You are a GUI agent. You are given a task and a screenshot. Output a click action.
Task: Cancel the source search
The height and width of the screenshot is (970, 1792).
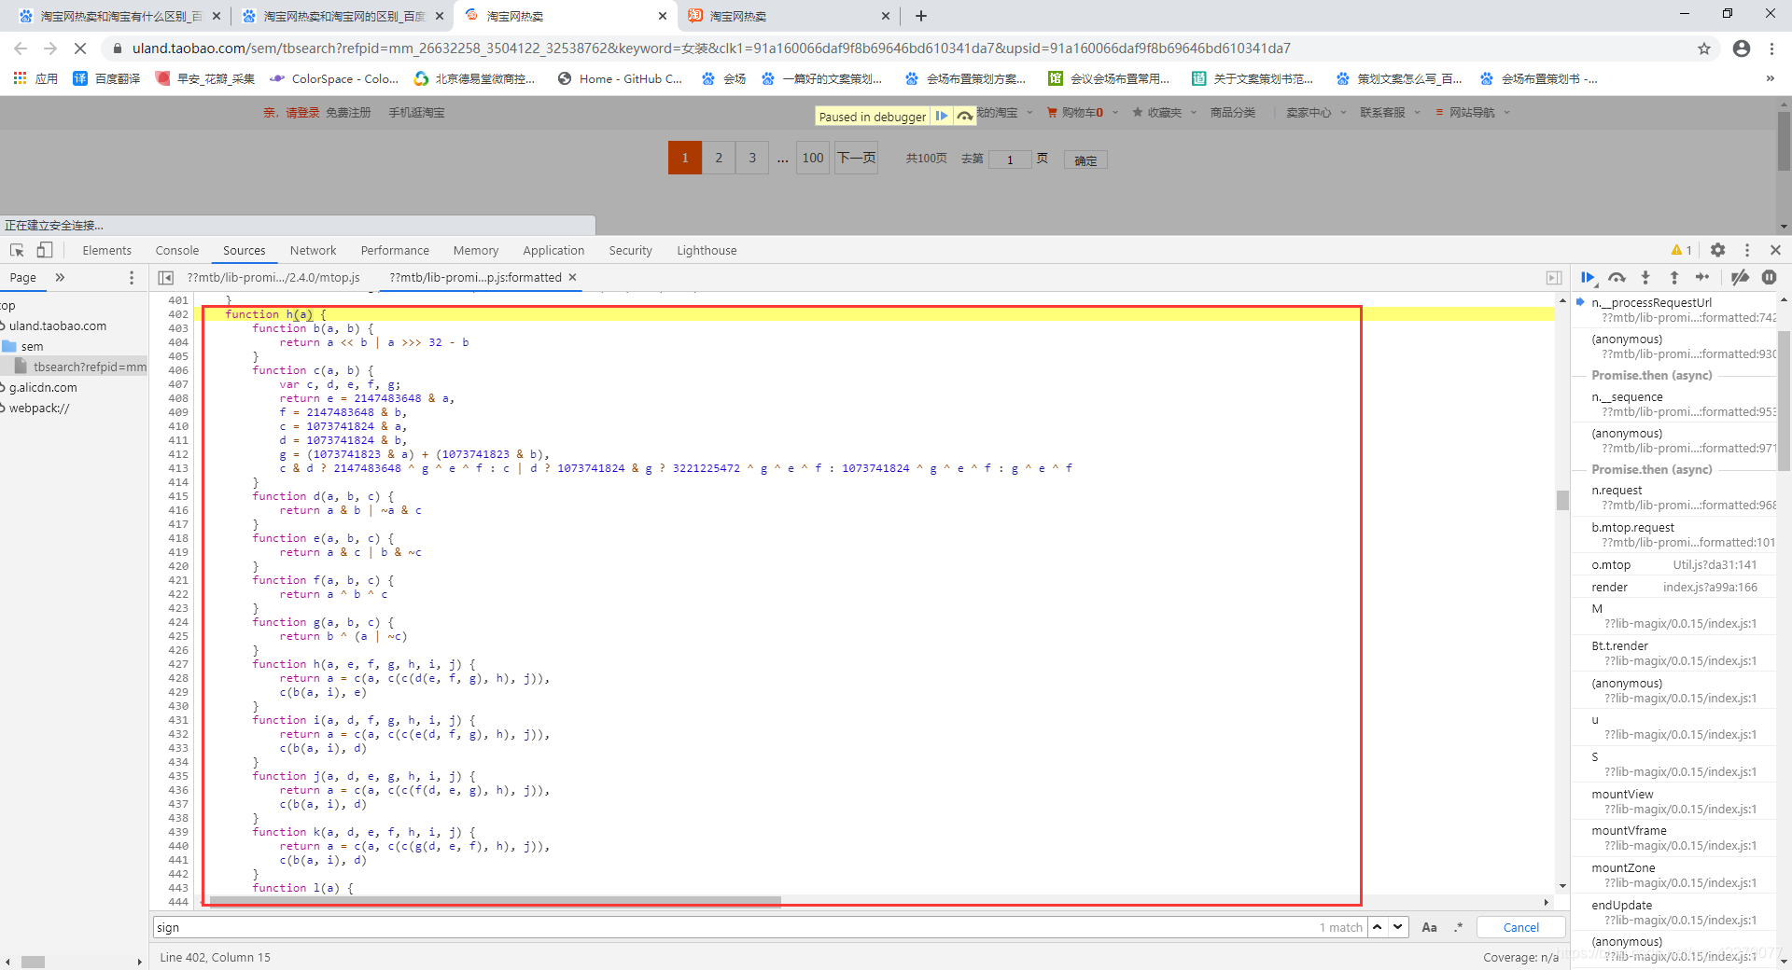coord(1521,927)
